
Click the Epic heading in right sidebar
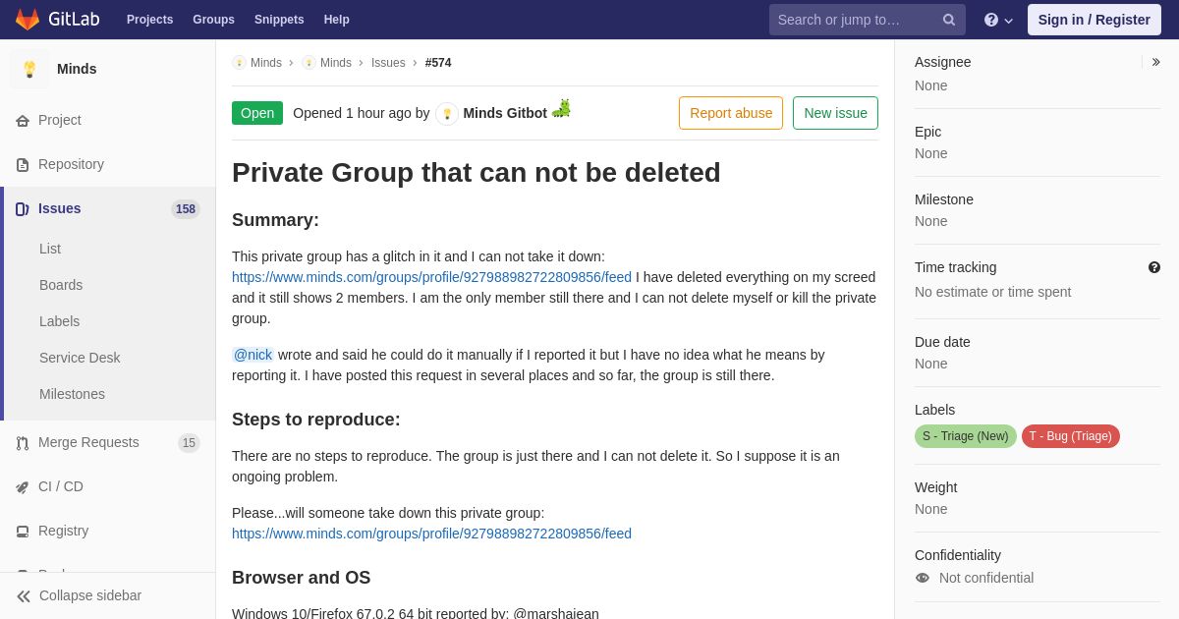927,132
